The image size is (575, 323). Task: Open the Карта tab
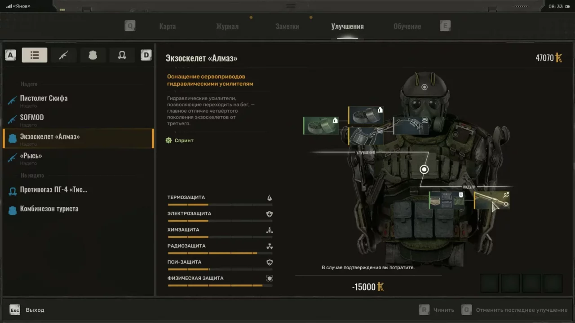[x=168, y=26]
